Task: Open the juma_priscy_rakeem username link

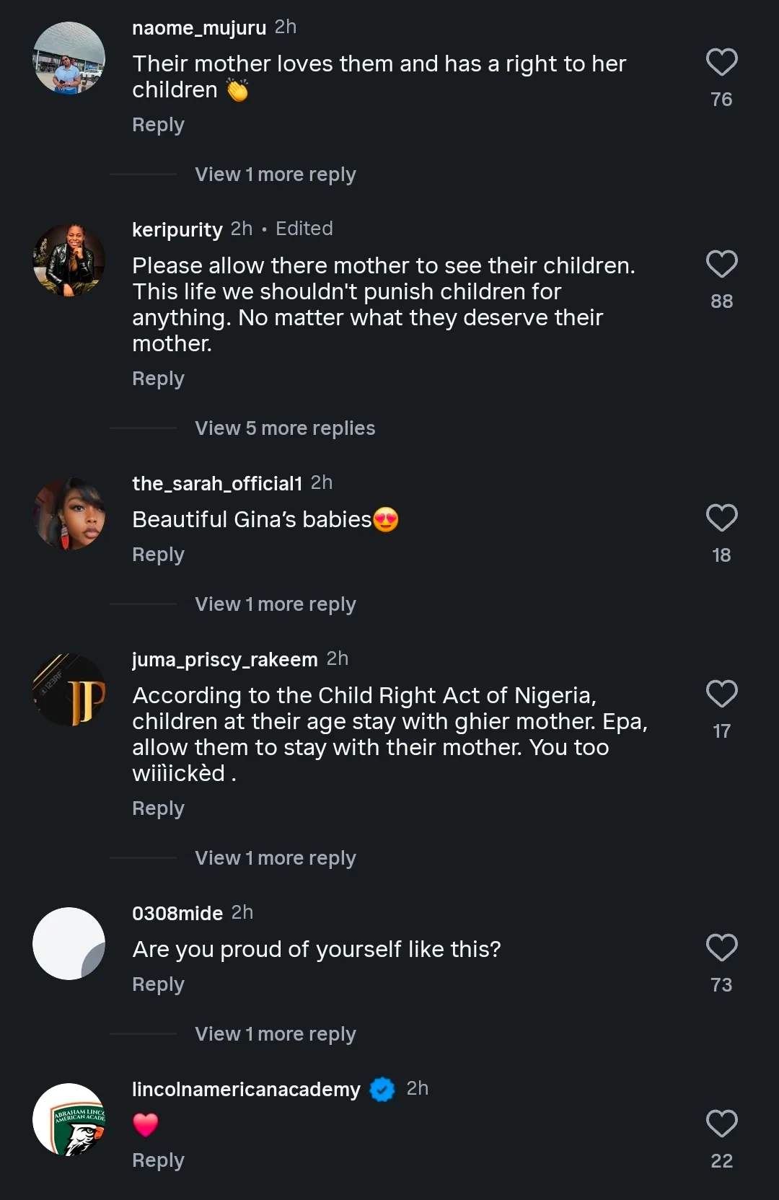Action: pyautogui.click(x=224, y=659)
